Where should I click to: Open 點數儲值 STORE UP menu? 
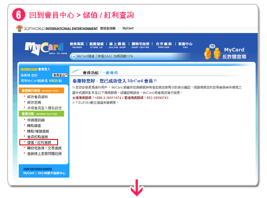coord(96,45)
